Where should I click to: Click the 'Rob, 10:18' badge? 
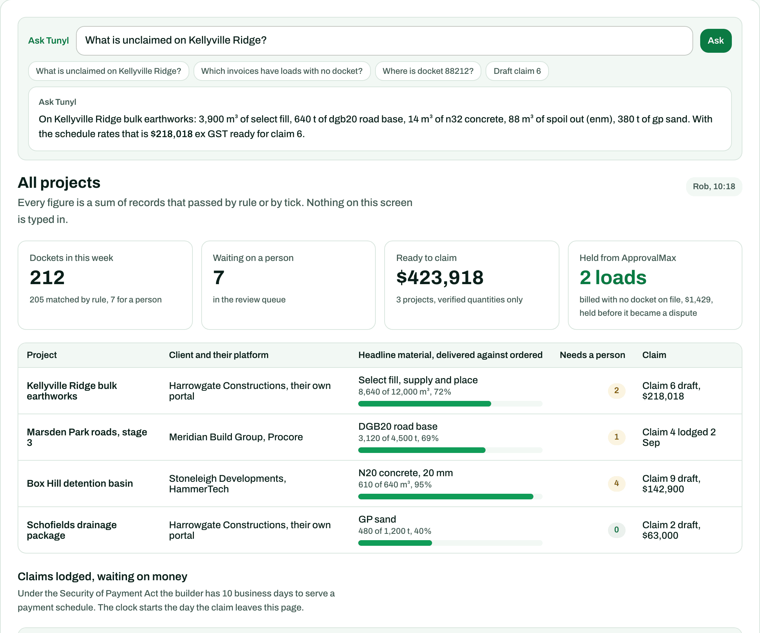[714, 187]
